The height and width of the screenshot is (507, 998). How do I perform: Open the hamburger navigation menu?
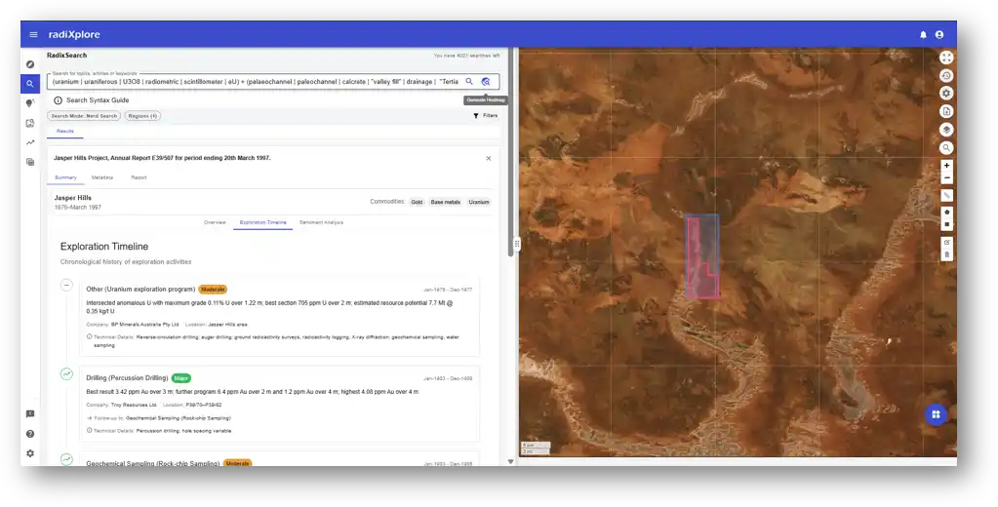click(x=33, y=35)
